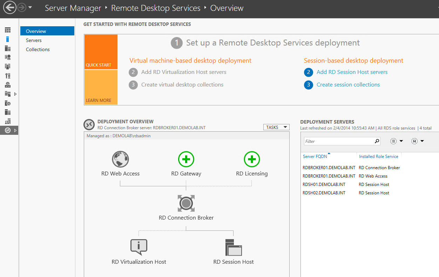Click the LEARN MORE orange tile

(x=101, y=88)
